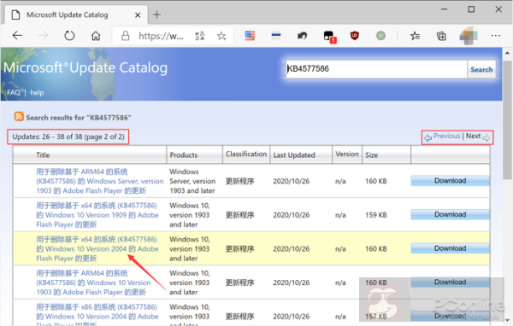Image resolution: width=513 pixels, height=326 pixels.
Task: Click the curved arrow extension icon
Action: coord(302,35)
